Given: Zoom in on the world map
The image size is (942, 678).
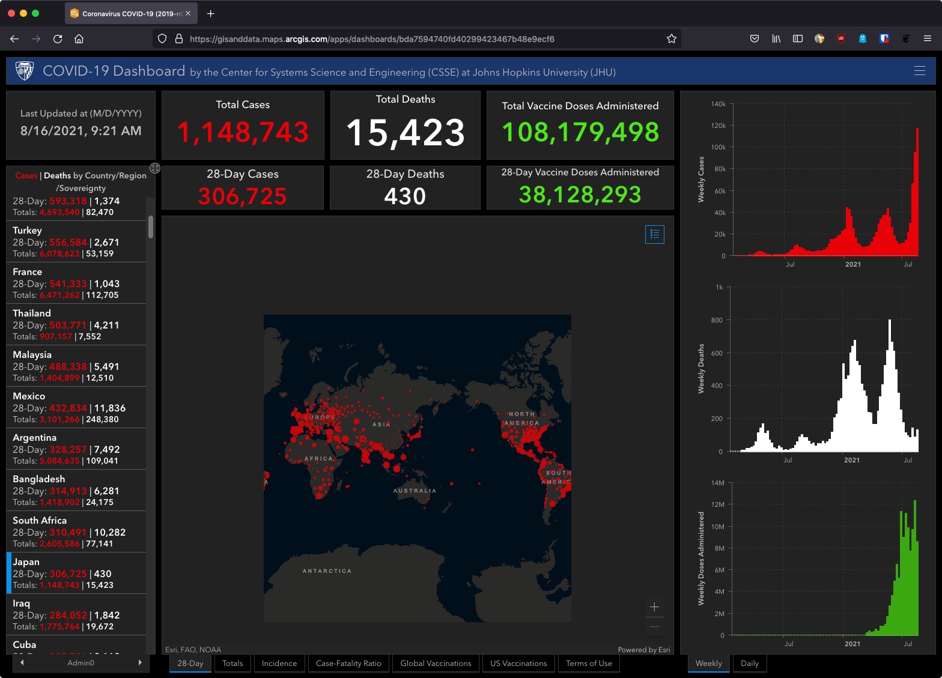Looking at the screenshot, I should 654,607.
